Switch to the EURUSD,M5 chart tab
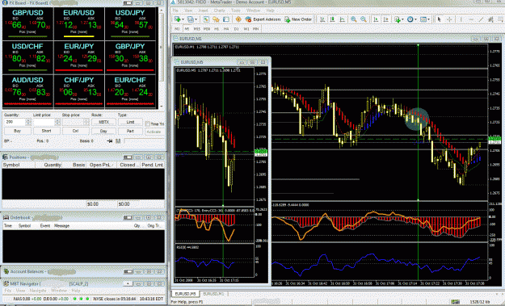The image size is (505, 306). tap(185, 294)
